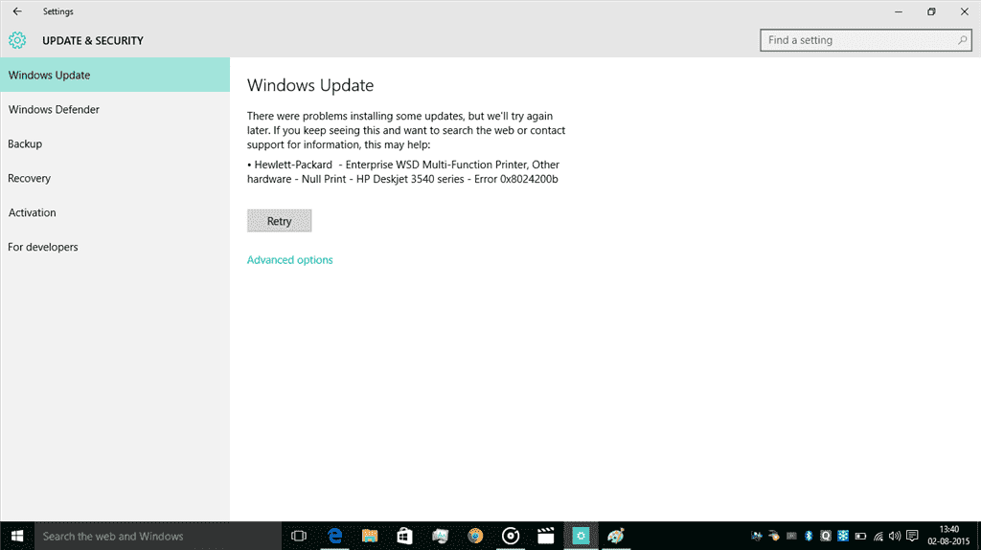Open the monitor-shaped app in the taskbar
Image resolution: width=981 pixels, height=550 pixels.
pos(440,537)
